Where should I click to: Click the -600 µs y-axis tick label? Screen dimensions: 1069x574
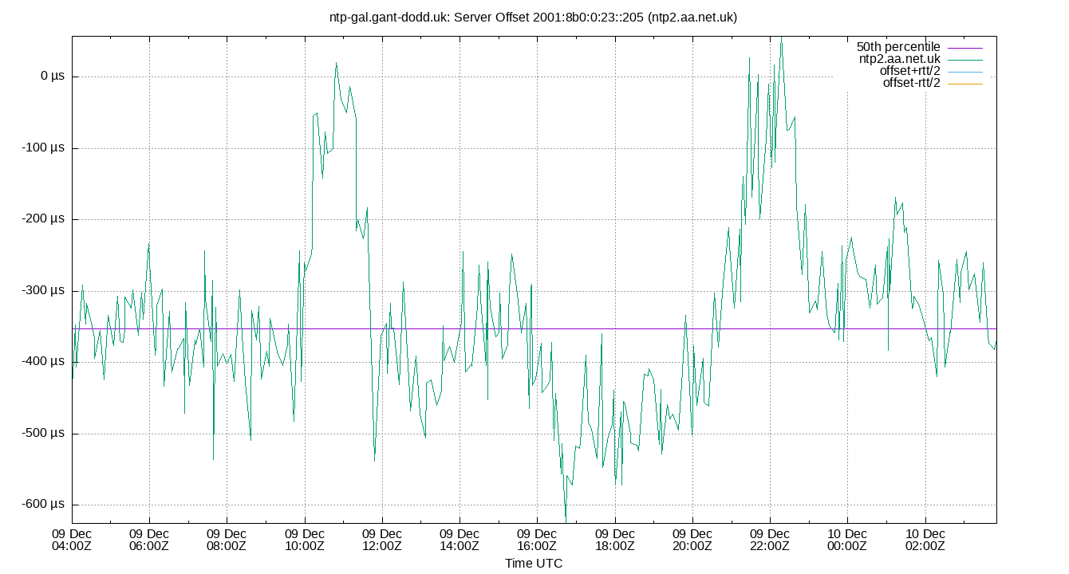43,505
